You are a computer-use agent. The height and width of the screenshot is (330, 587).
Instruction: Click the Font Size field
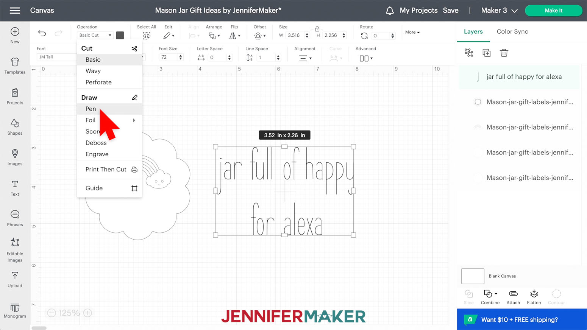[x=168, y=57]
